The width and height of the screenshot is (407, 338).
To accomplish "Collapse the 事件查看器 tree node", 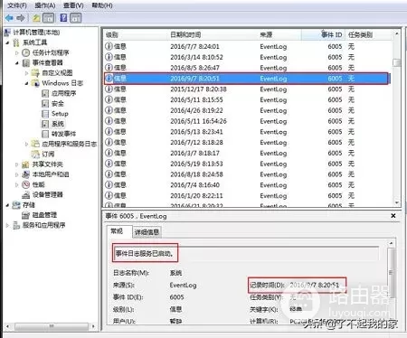I will click(17, 63).
